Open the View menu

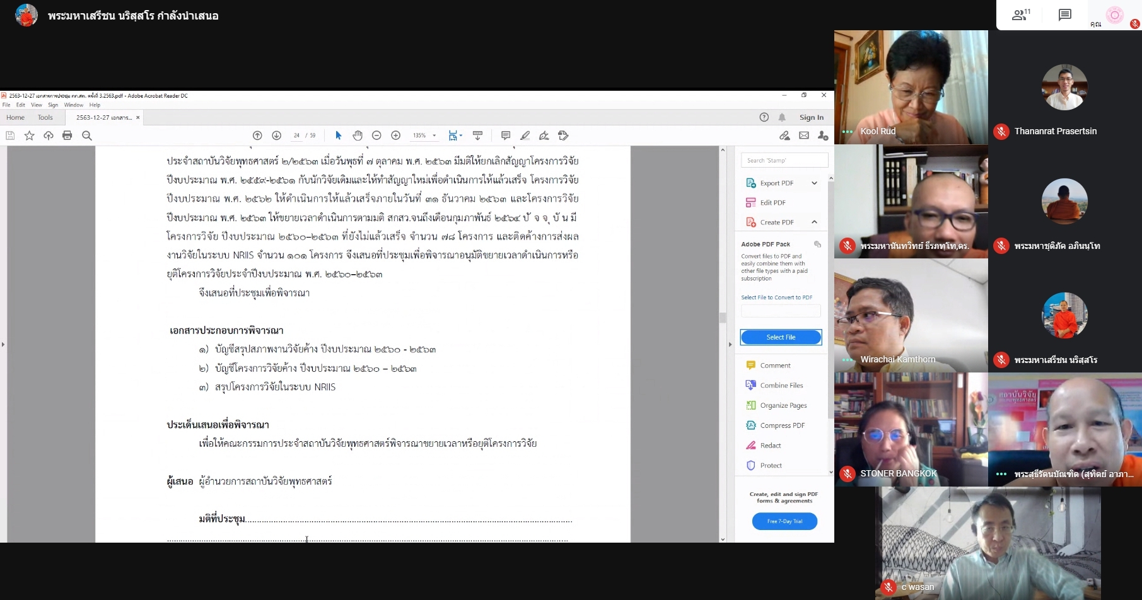click(x=37, y=105)
